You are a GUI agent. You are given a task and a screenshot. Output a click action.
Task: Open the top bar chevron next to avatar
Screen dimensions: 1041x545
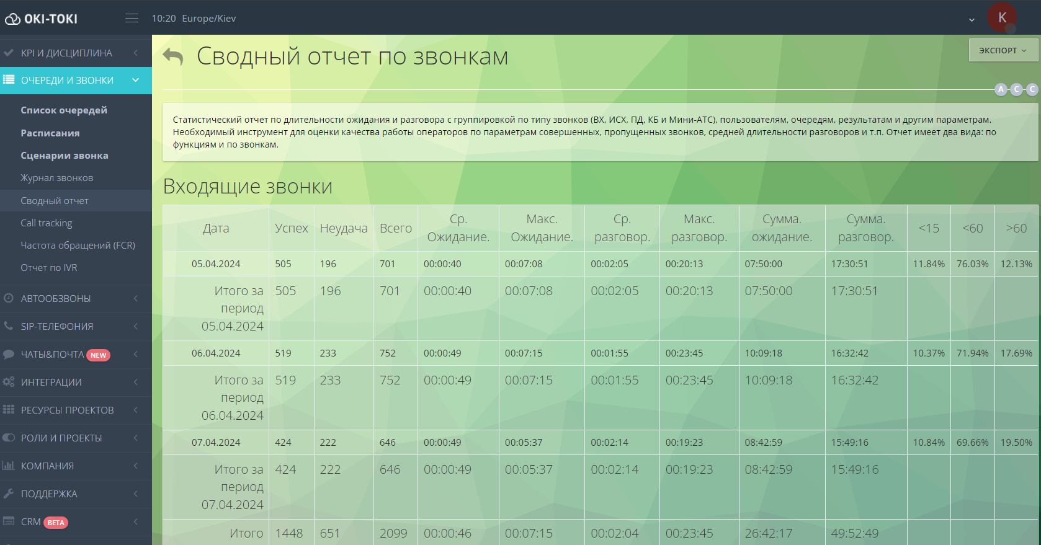coord(972,20)
